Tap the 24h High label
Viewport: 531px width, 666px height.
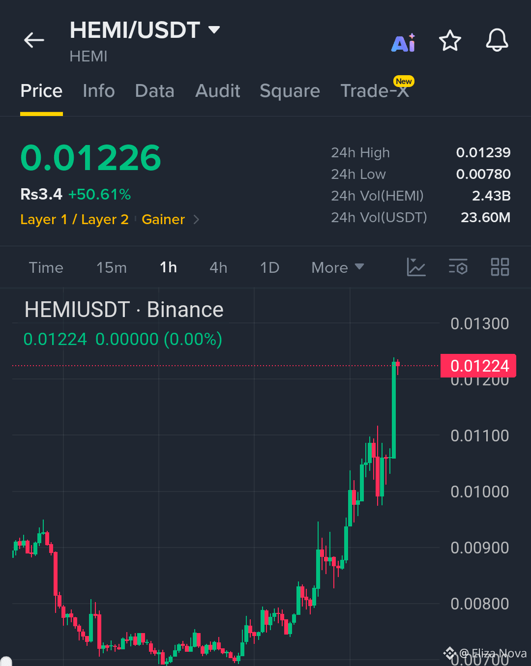360,152
